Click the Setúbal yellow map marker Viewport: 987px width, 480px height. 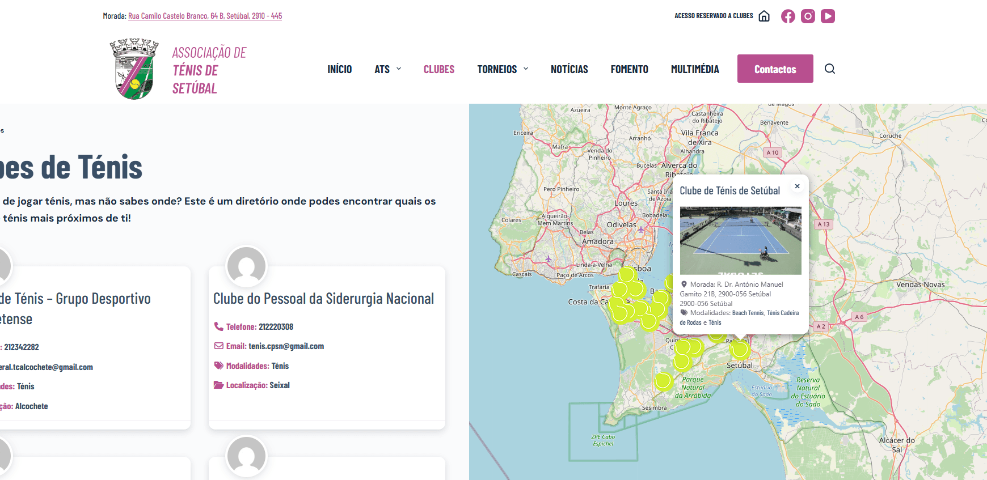(740, 350)
